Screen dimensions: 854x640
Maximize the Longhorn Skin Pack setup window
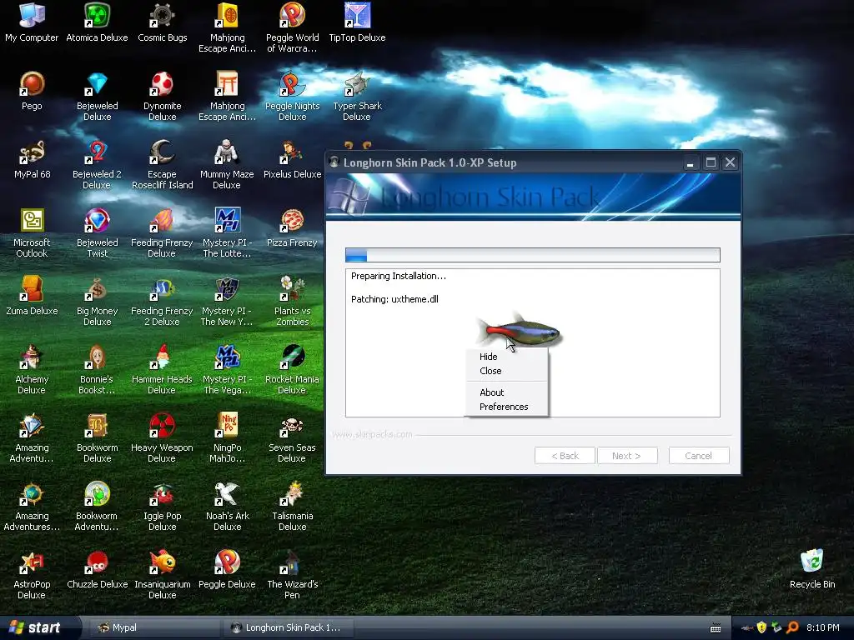pos(711,162)
